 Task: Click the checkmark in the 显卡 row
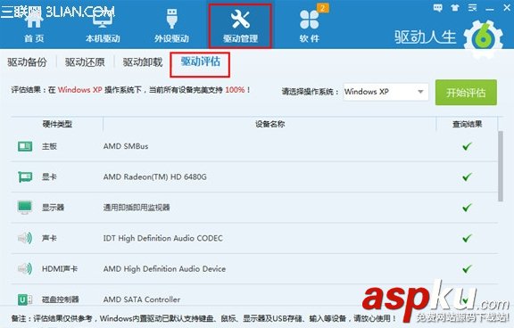coord(467,176)
